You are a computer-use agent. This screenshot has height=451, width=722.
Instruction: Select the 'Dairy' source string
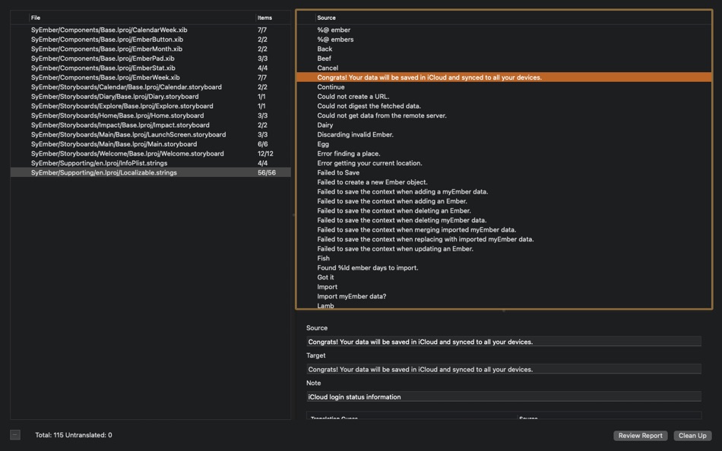pos(504,125)
